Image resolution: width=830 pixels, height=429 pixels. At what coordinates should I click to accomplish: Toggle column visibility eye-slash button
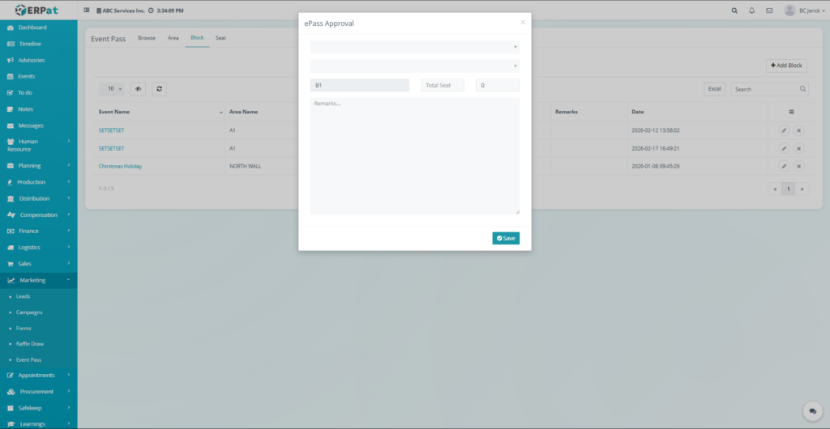(x=138, y=89)
